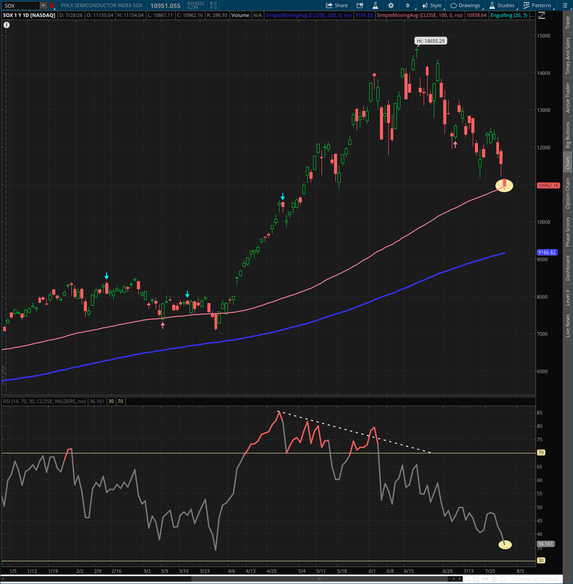Screen dimensions: 573x584
Task: Open Active Trader sidebar tab
Action: pyautogui.click(x=568, y=98)
